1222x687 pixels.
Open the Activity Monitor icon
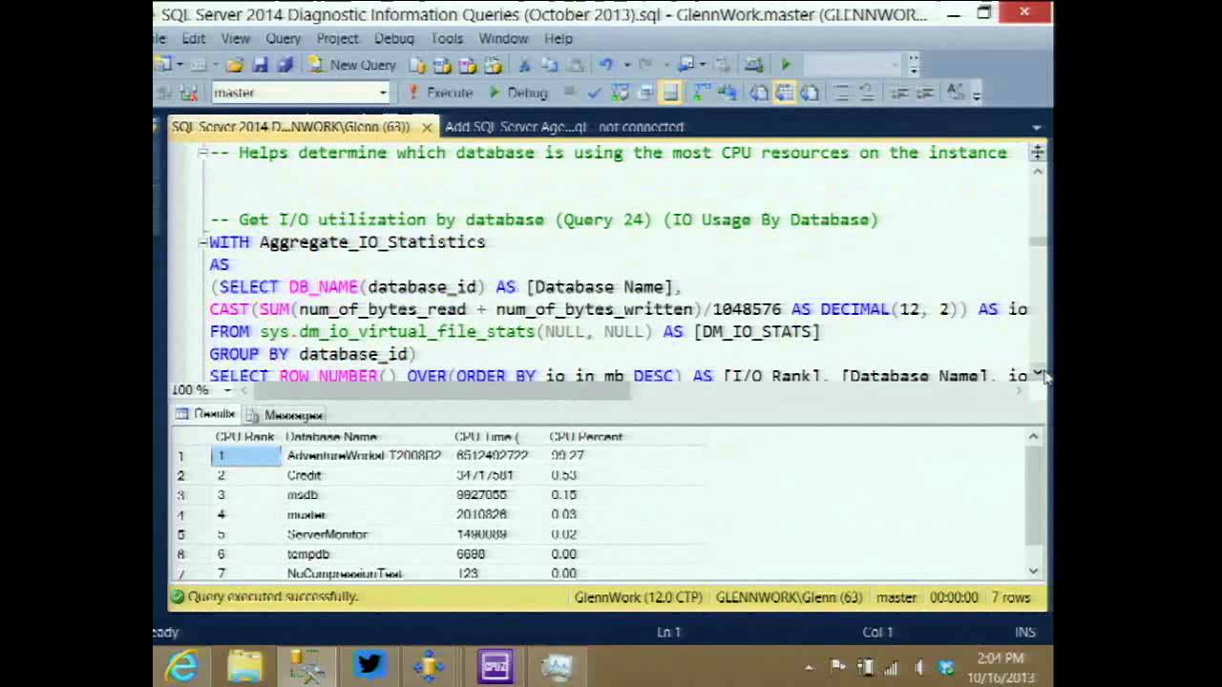754,64
